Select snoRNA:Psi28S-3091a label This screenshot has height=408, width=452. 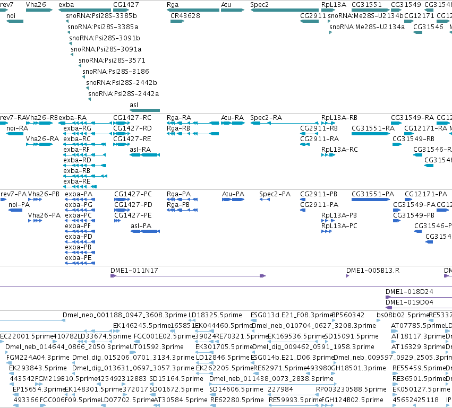pyautogui.click(x=106, y=49)
